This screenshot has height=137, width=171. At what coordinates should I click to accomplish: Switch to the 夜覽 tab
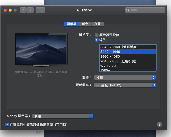[98, 24]
